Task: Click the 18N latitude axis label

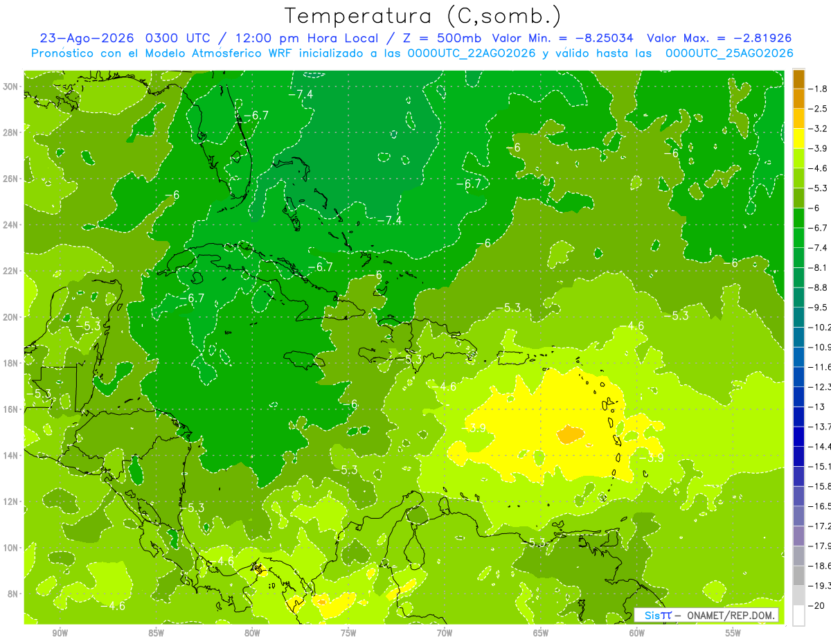Action: (x=10, y=363)
